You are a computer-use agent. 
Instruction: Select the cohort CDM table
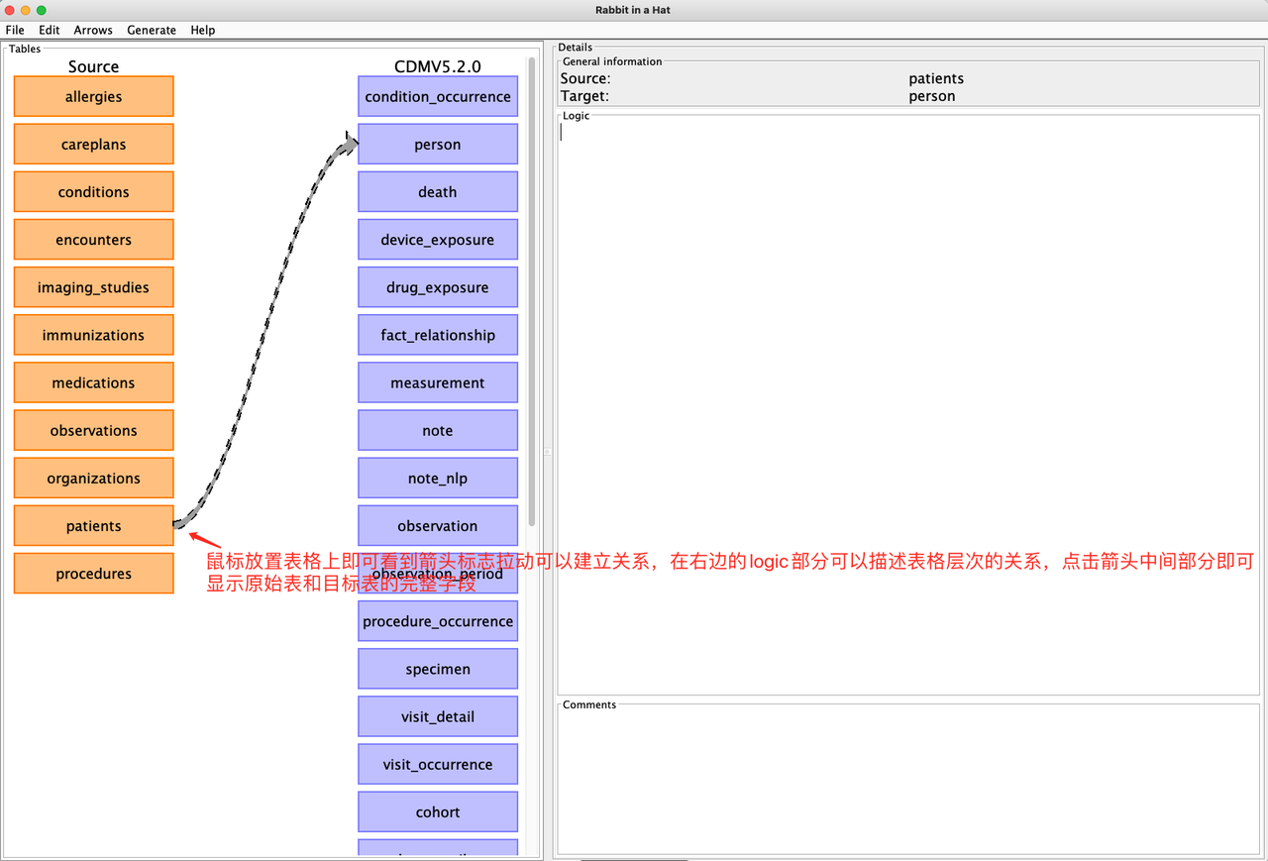point(437,811)
